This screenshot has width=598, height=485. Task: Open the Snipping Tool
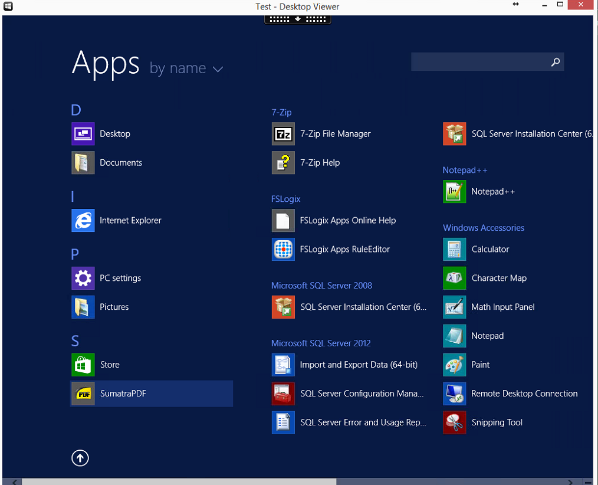point(454,422)
